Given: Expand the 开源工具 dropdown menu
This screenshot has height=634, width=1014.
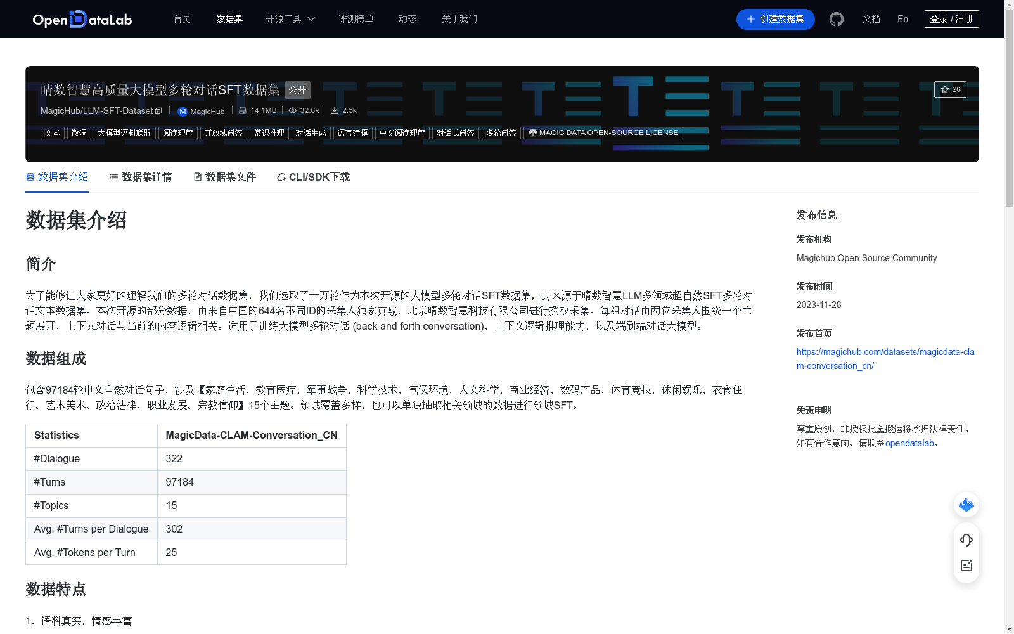Looking at the screenshot, I should point(290,19).
